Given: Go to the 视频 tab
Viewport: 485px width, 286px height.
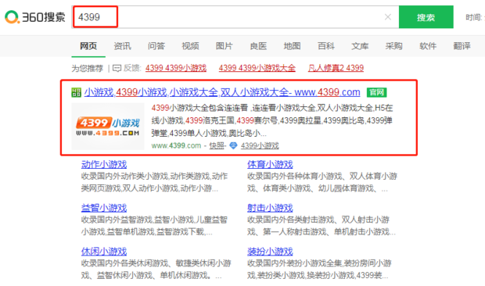Looking at the screenshot, I should (x=190, y=46).
